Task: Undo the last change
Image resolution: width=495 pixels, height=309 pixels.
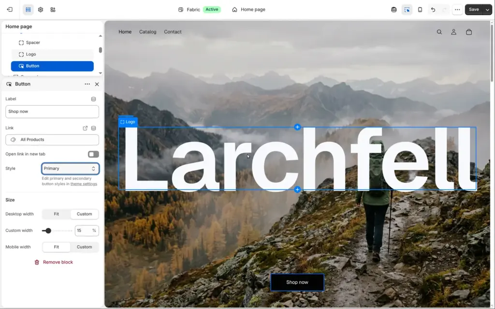Action: pos(433,10)
